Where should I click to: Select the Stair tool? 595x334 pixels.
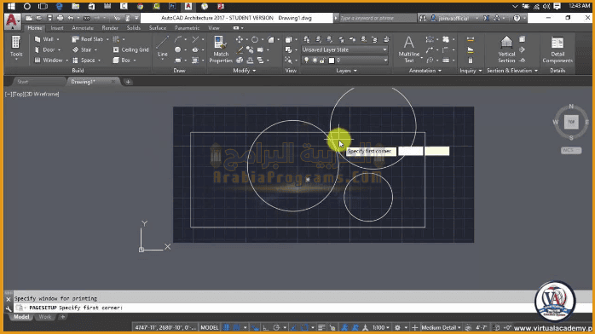pos(82,49)
